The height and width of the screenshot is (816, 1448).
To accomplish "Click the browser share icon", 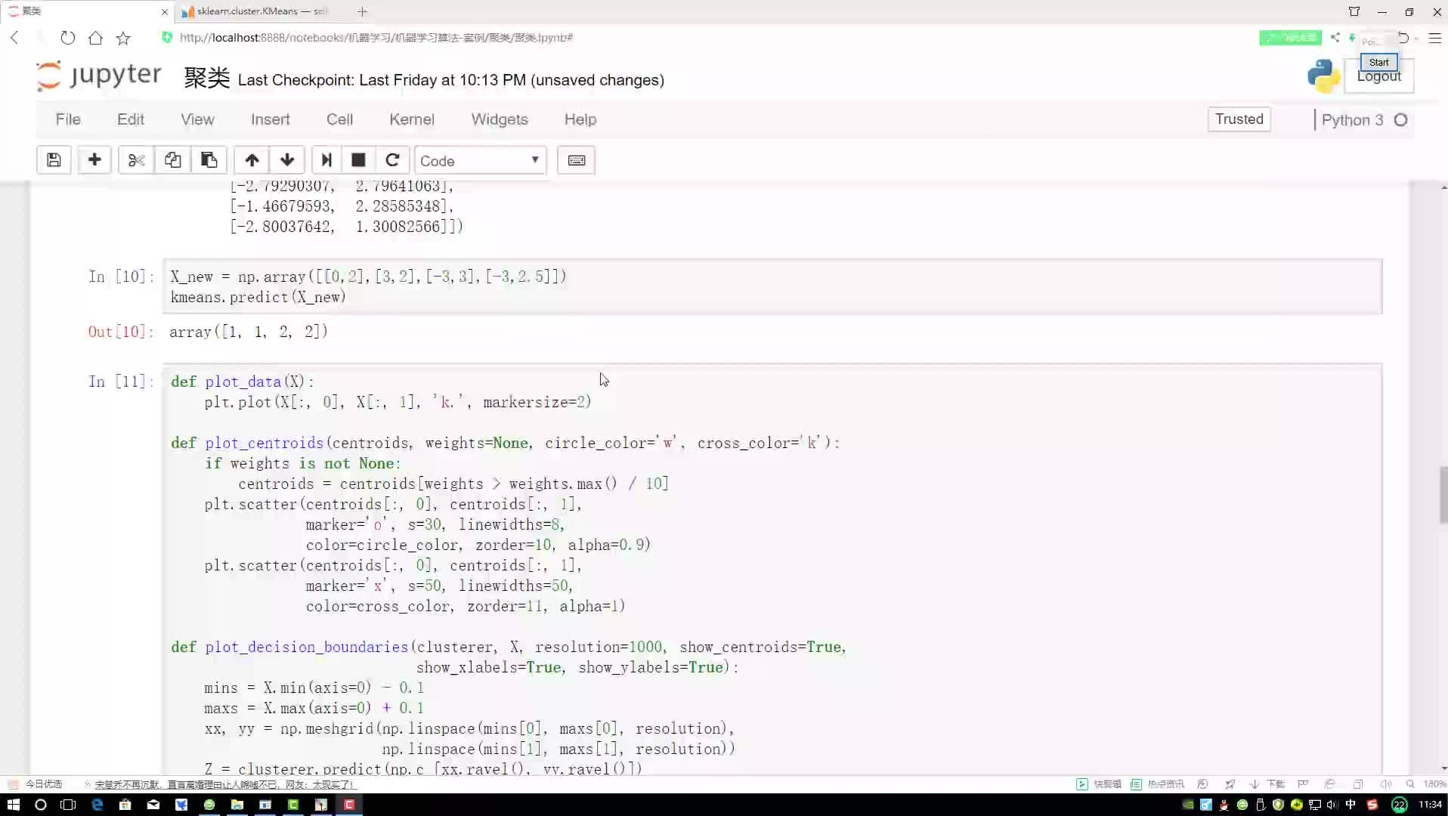I will pyautogui.click(x=1335, y=37).
